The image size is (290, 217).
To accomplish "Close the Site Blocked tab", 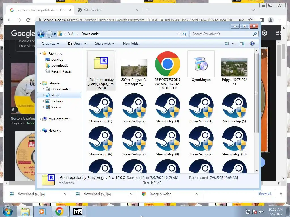I will pyautogui.click(x=137, y=10).
